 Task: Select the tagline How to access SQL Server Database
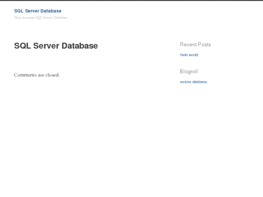[x=41, y=18]
